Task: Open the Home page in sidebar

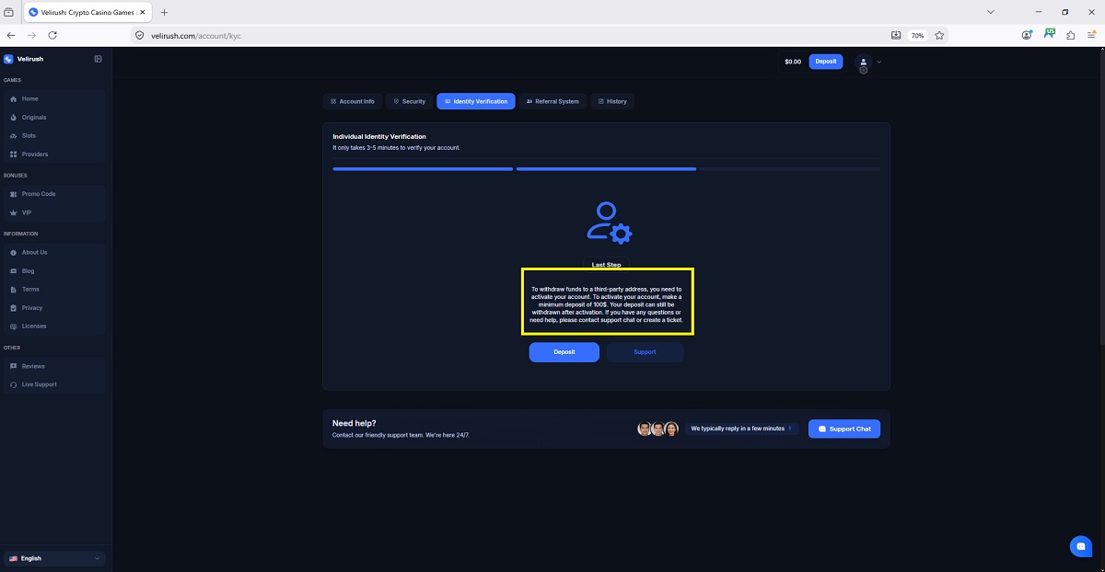Action: [x=55, y=98]
